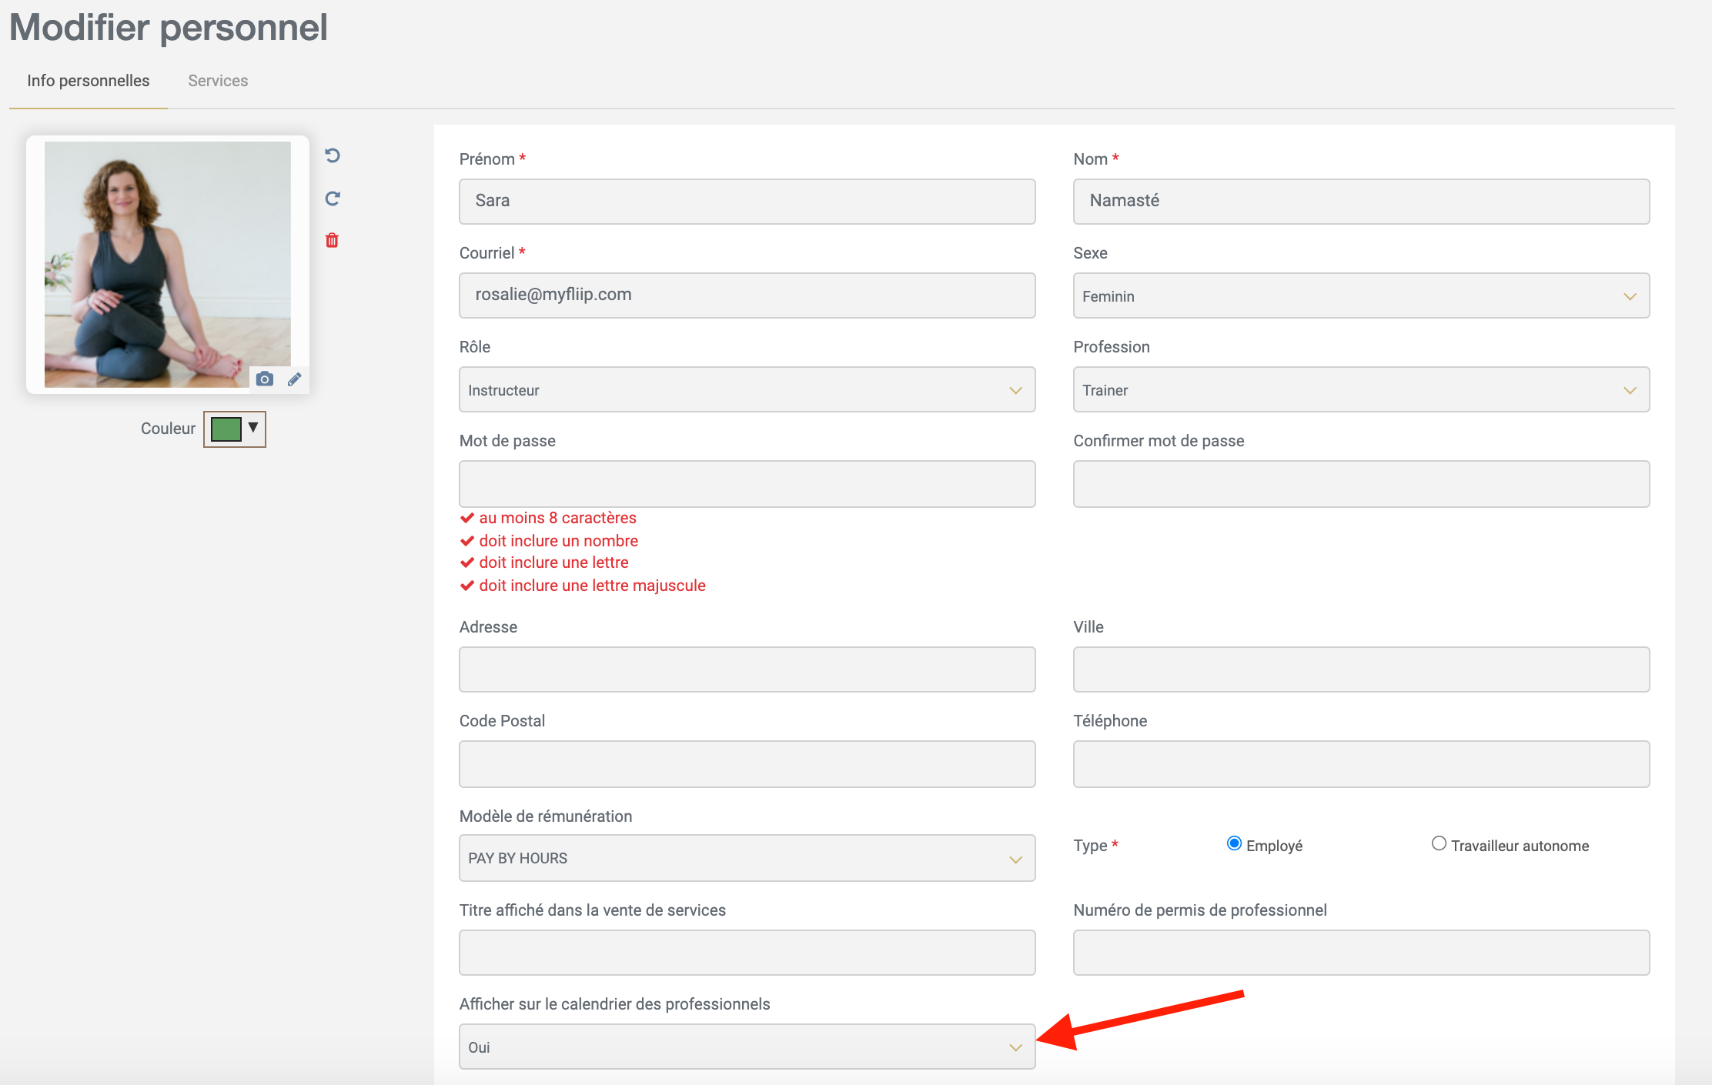Screen dimensions: 1712x1085
Task: Focus the Courriel email field
Action: coord(747,295)
